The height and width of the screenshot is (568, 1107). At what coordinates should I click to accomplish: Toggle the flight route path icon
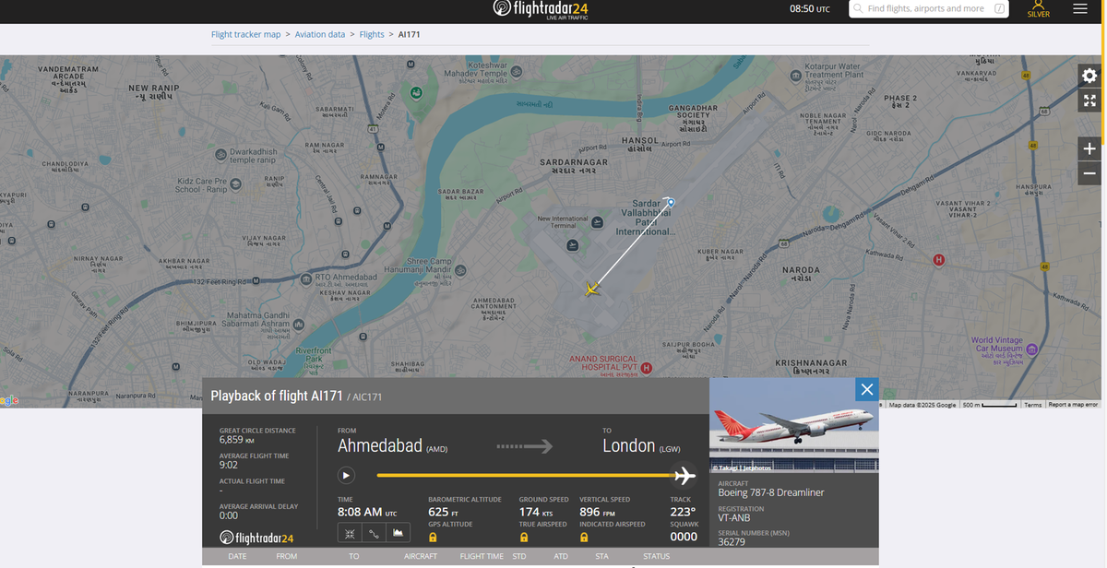[x=374, y=533]
